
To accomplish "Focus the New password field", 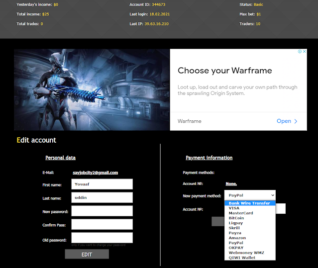I will coord(102,211).
